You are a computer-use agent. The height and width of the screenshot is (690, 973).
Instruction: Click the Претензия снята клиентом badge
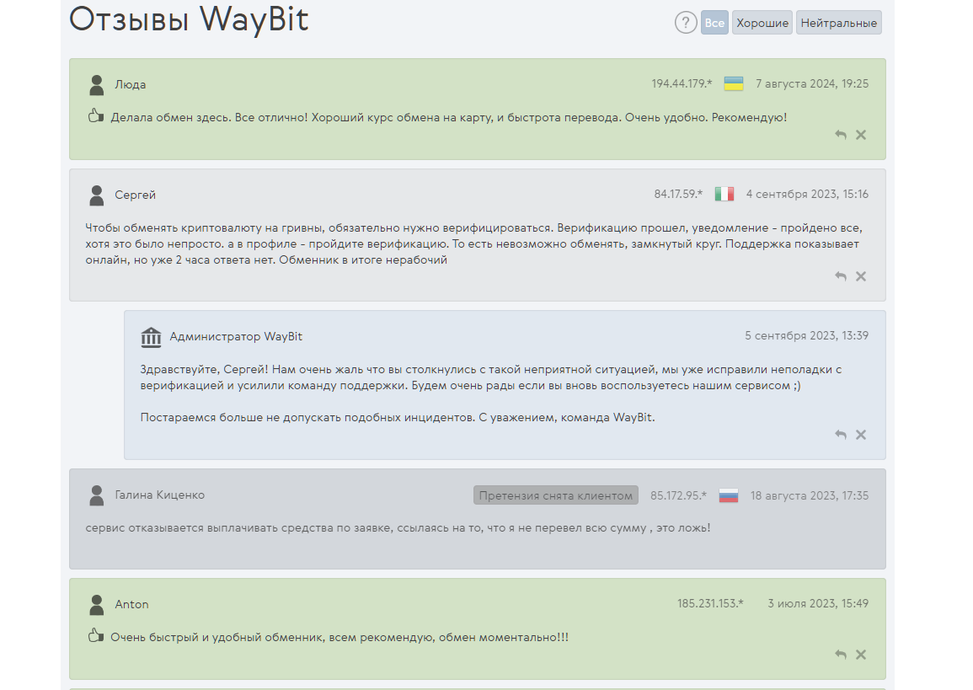click(556, 495)
